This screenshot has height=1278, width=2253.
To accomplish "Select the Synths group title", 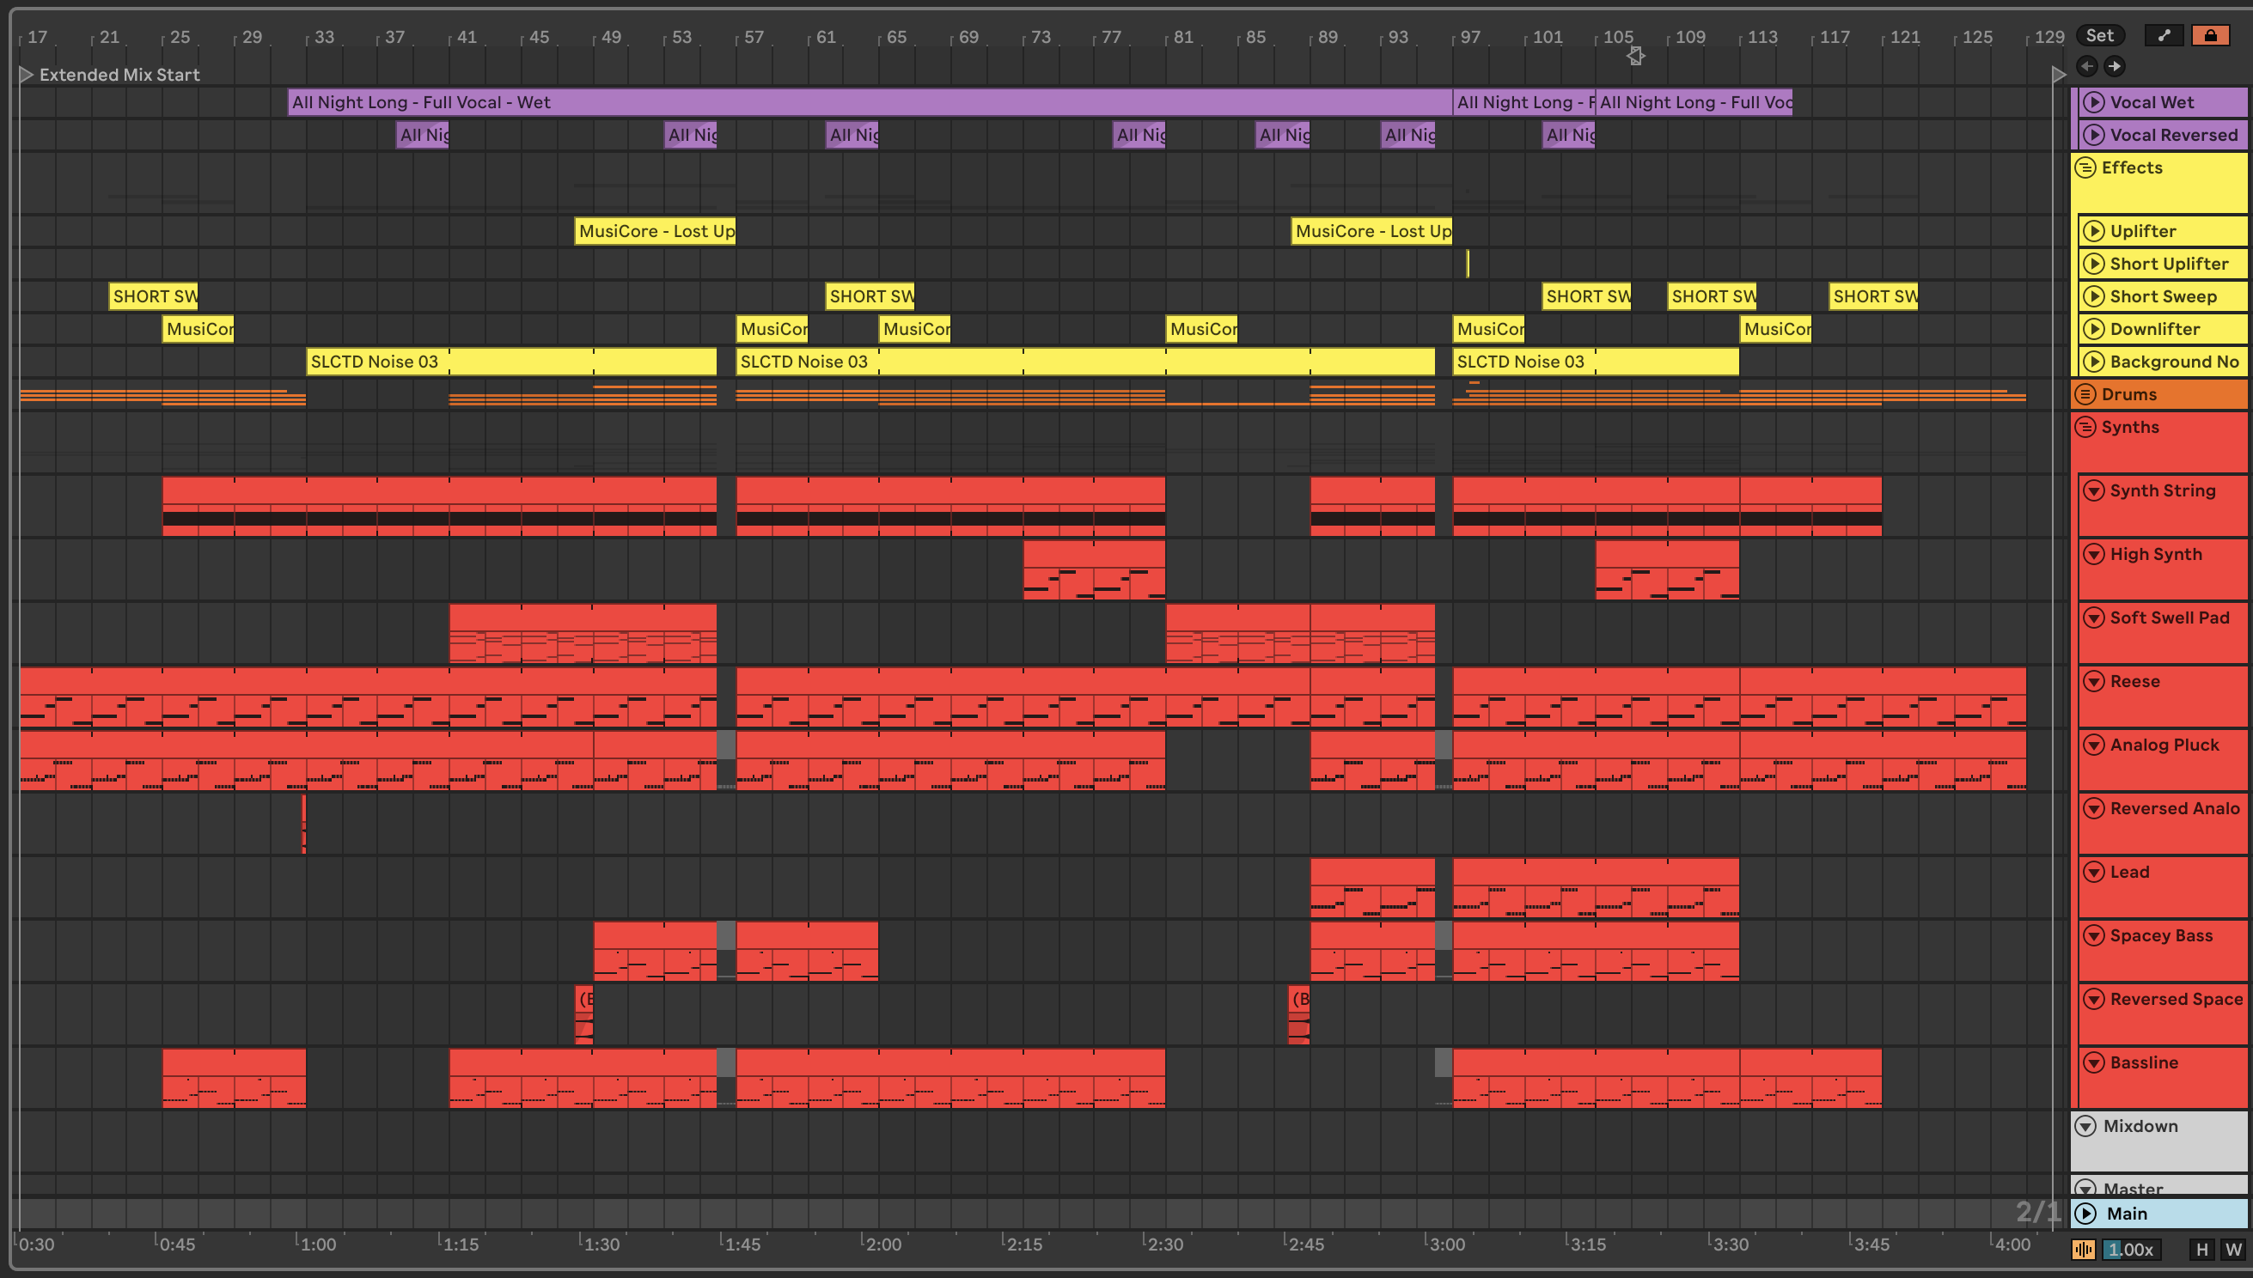I will (2129, 427).
